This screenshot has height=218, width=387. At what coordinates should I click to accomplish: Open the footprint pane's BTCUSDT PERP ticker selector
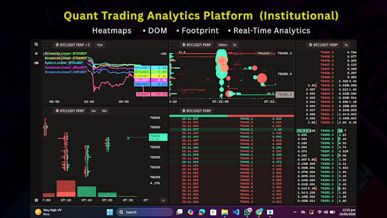coord(70,111)
